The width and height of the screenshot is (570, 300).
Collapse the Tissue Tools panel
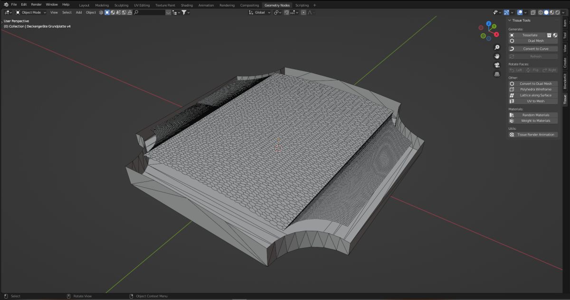509,20
